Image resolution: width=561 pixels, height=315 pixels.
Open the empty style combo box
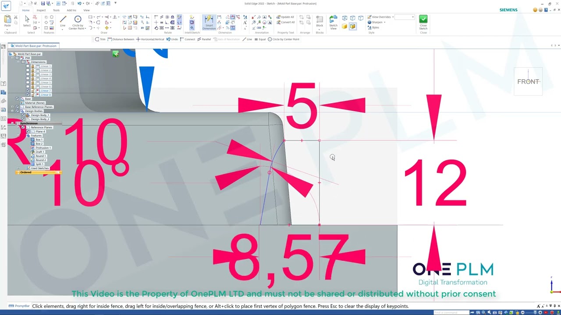click(405, 17)
